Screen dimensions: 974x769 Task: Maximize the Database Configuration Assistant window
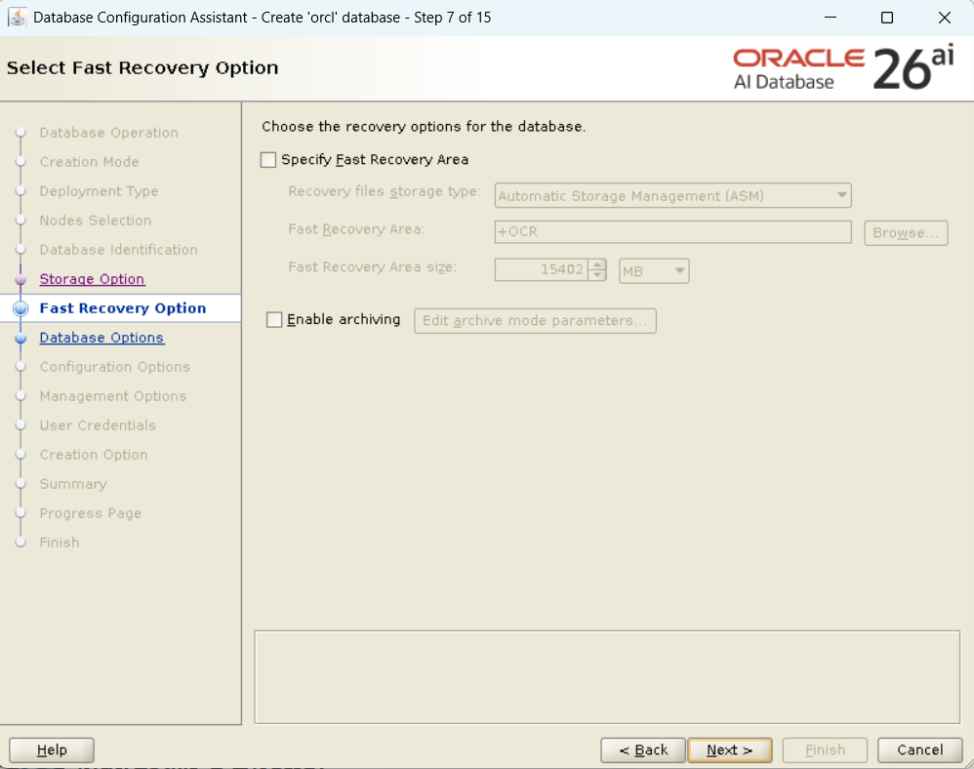(x=886, y=18)
